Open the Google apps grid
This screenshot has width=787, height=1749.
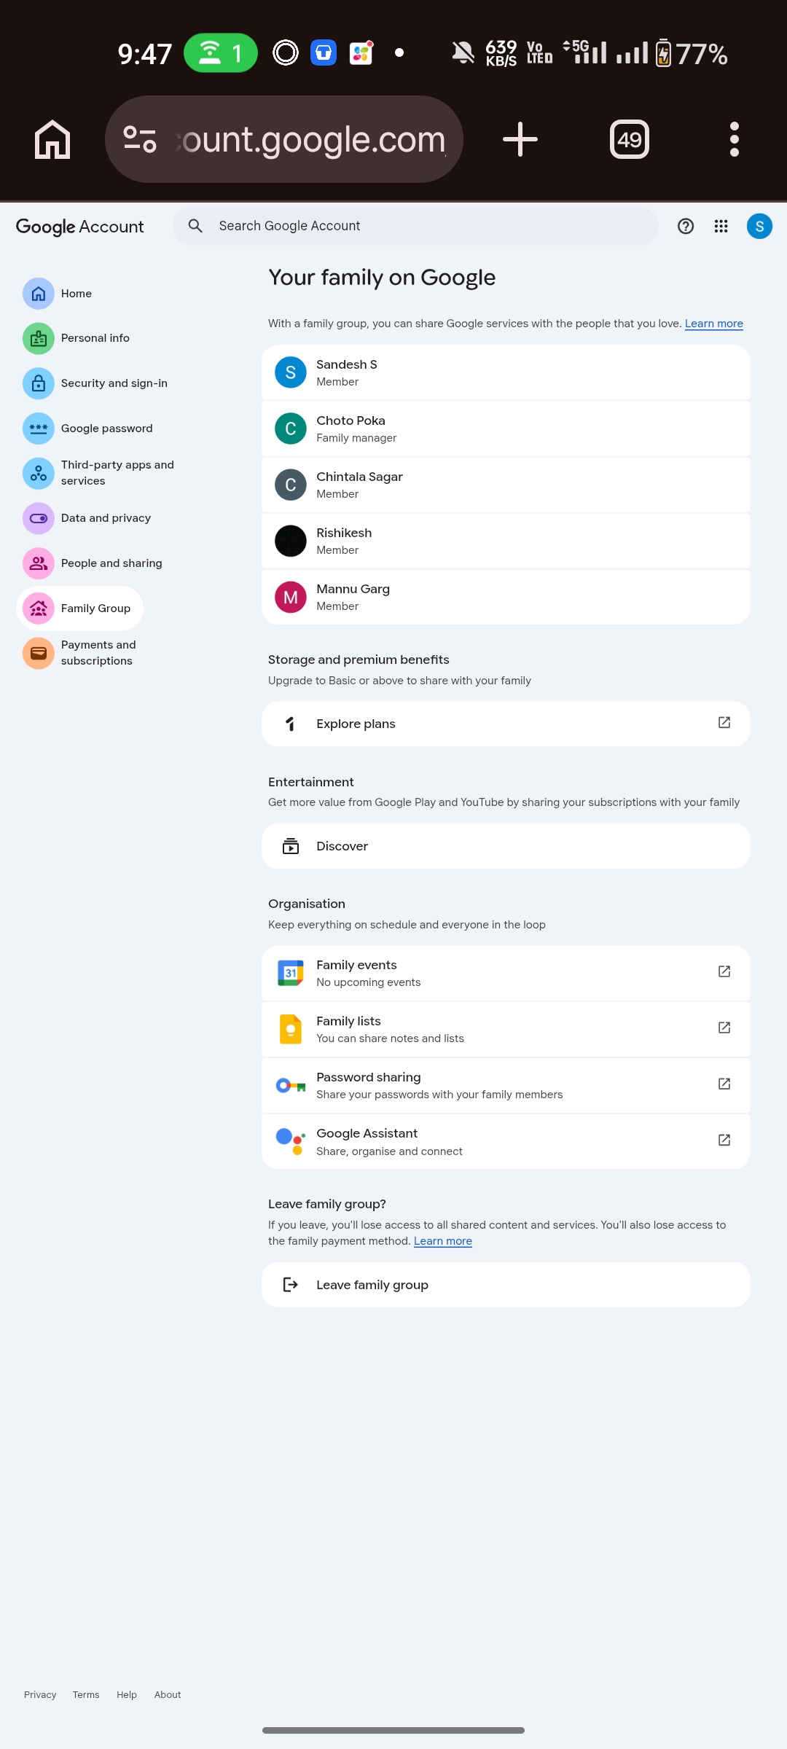(721, 226)
